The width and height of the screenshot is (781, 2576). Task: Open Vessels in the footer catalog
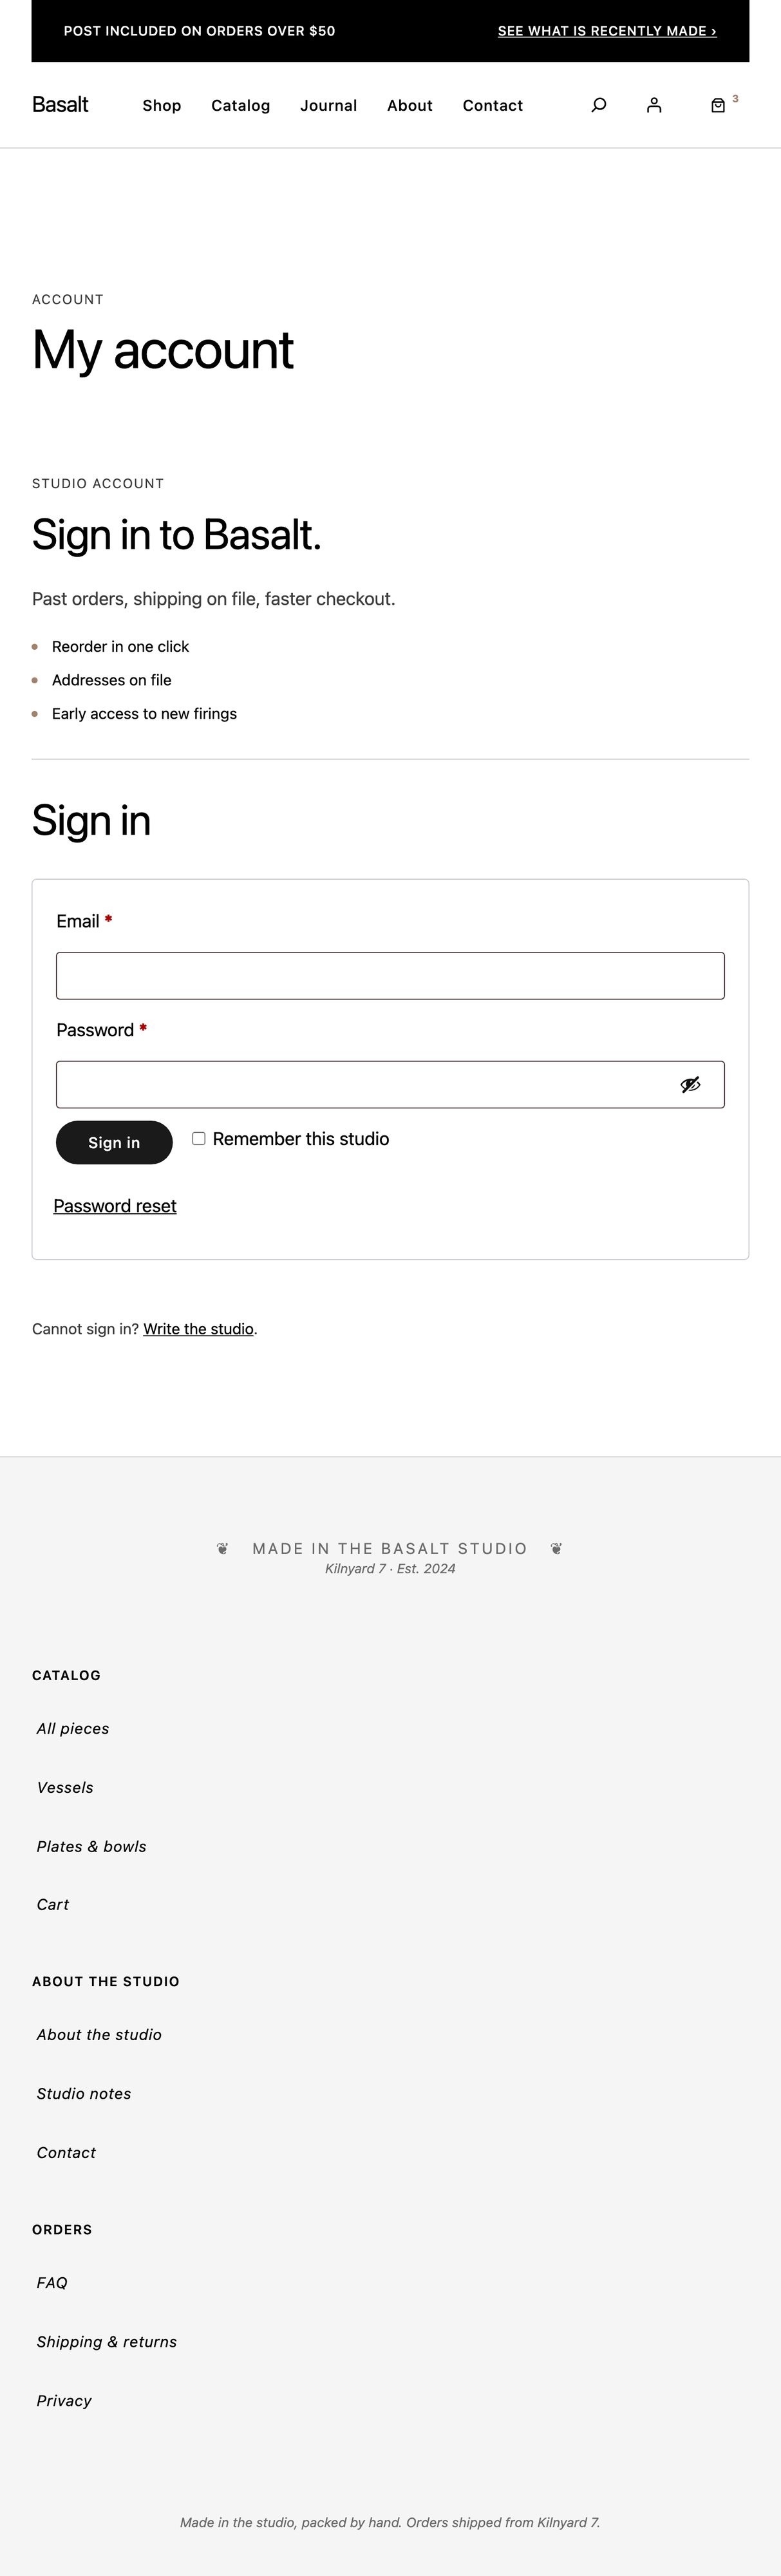coord(65,1788)
